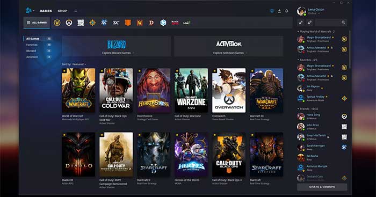Toggle favorite star on Overwatch tile
Viewport: 376px width, 197px height.
[x=215, y=71]
